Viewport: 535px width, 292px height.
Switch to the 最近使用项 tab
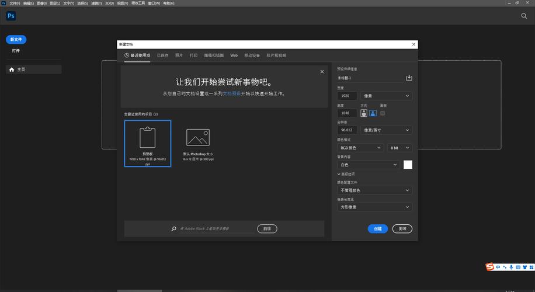(137, 55)
